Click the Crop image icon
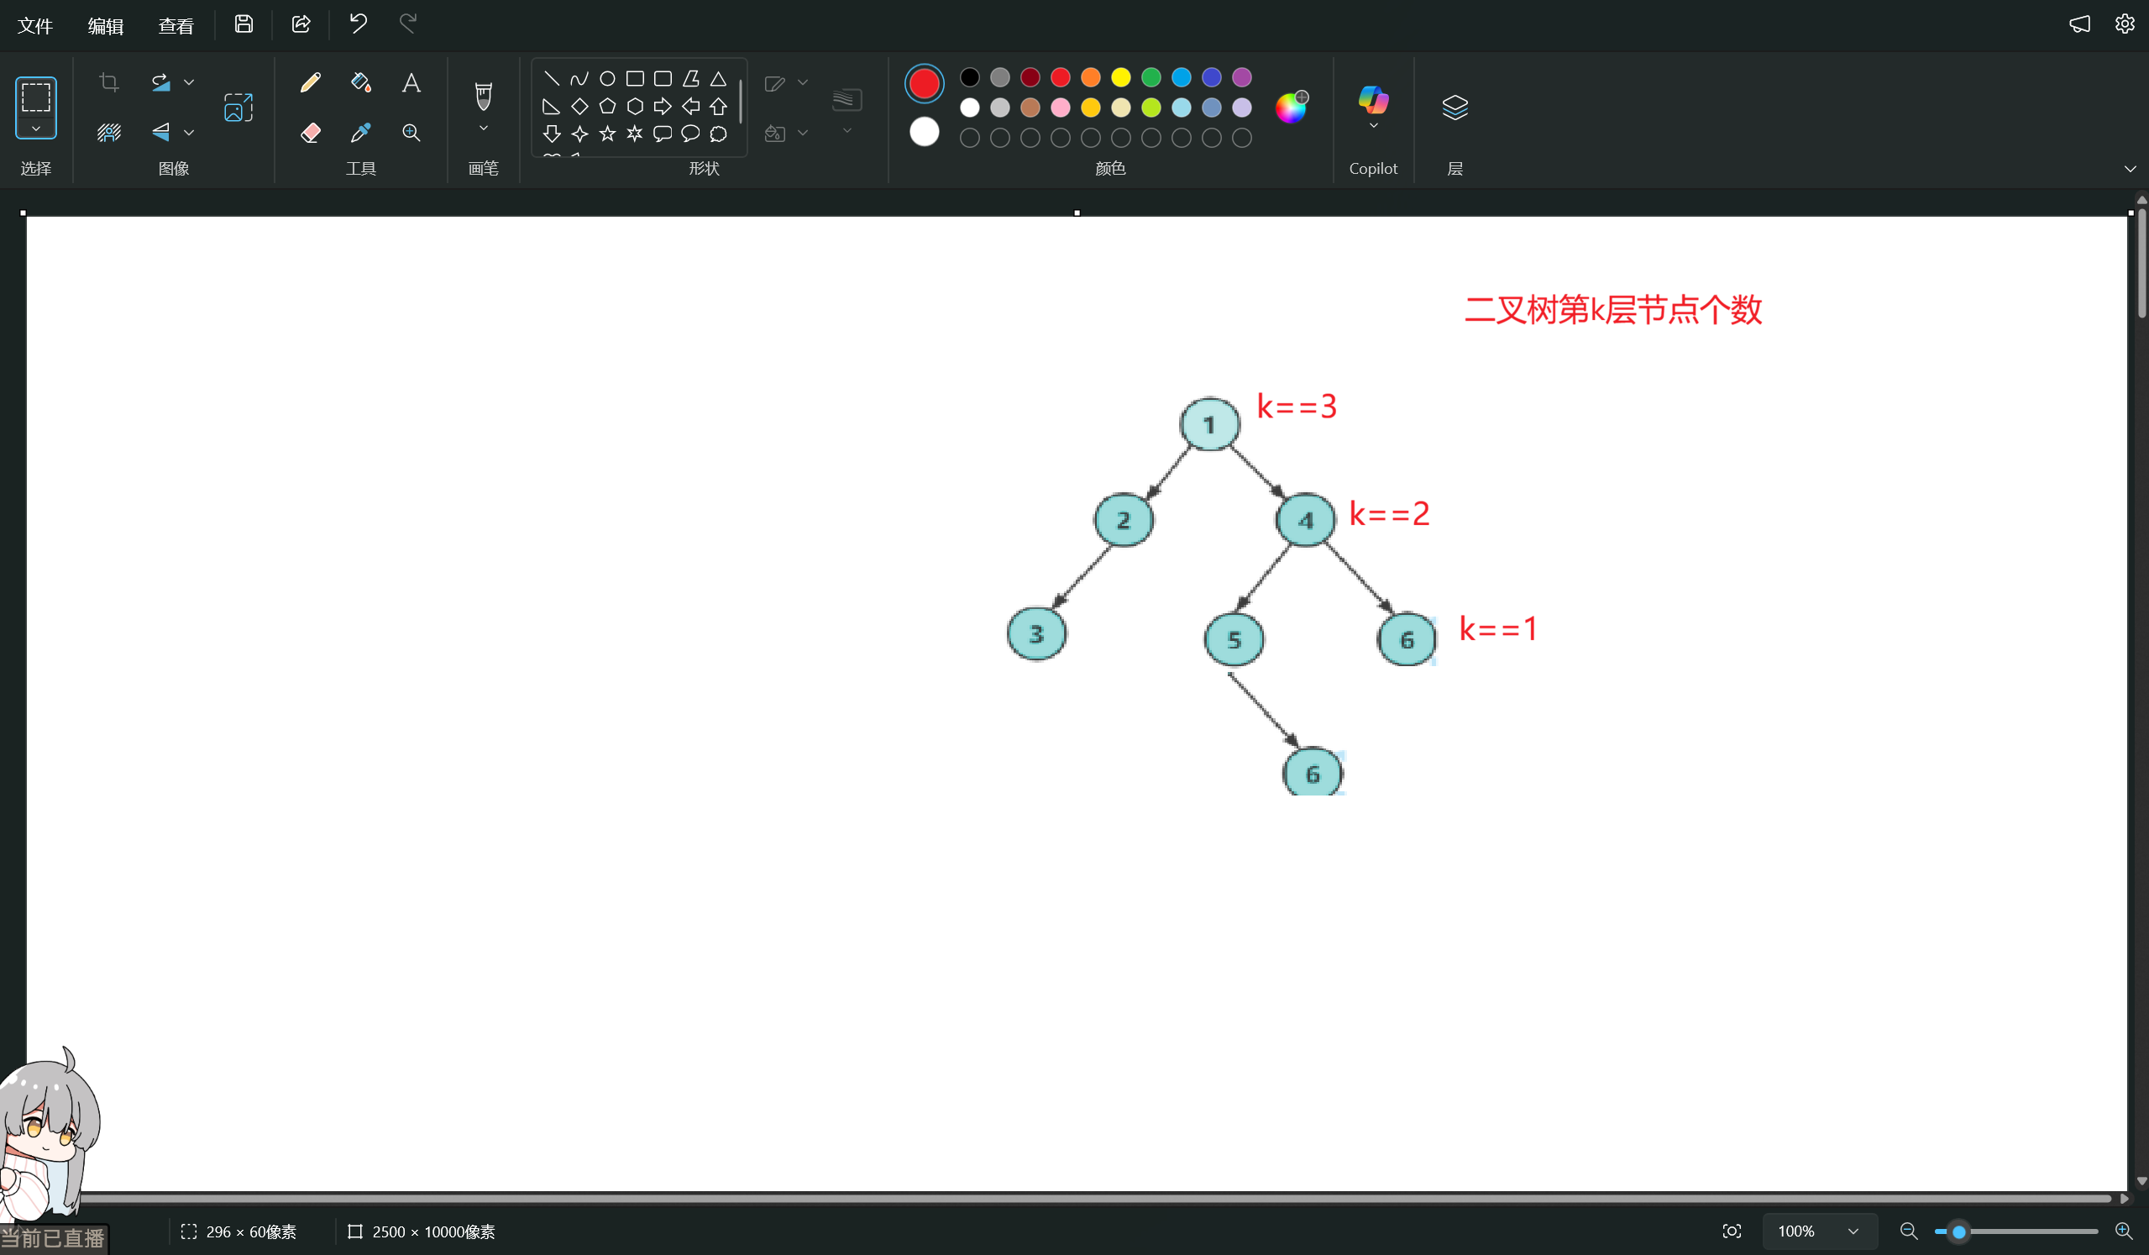 pyautogui.click(x=108, y=83)
